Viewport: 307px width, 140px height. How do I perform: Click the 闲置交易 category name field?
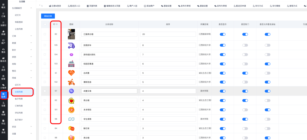pos(109,91)
